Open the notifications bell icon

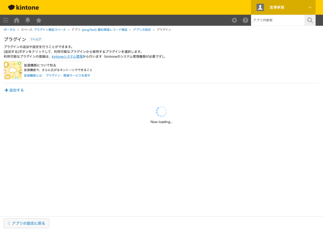click(x=27, y=20)
